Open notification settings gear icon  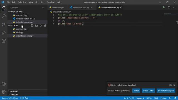tap(170, 85)
